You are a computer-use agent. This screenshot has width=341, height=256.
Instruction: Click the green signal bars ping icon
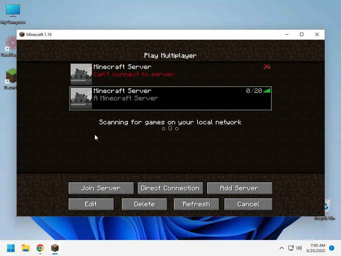coord(267,91)
